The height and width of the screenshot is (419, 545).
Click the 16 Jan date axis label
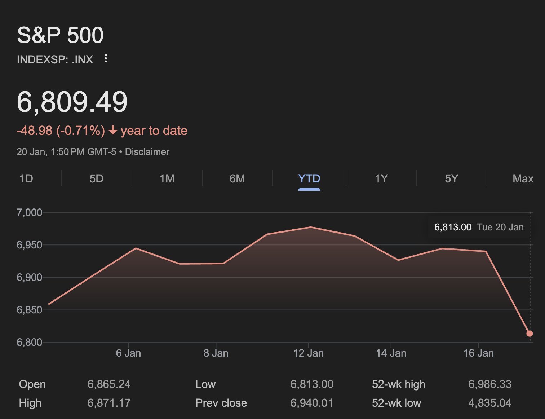click(478, 353)
